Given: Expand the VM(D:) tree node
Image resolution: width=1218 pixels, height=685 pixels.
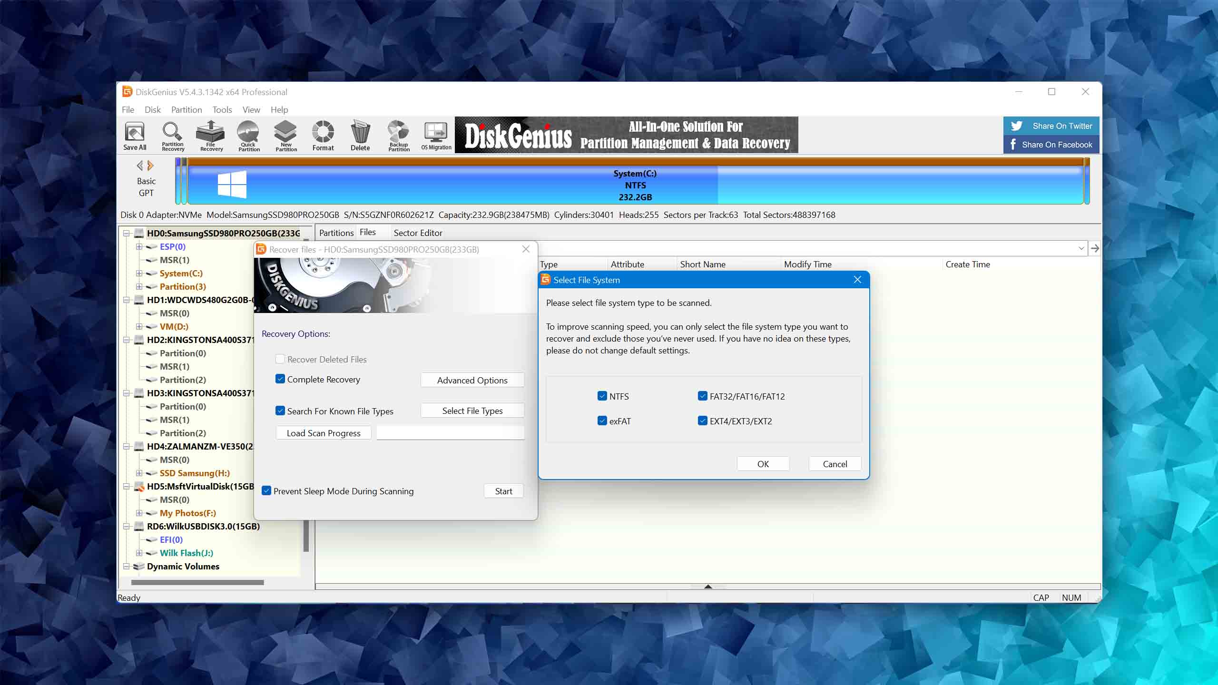Looking at the screenshot, I should (139, 326).
